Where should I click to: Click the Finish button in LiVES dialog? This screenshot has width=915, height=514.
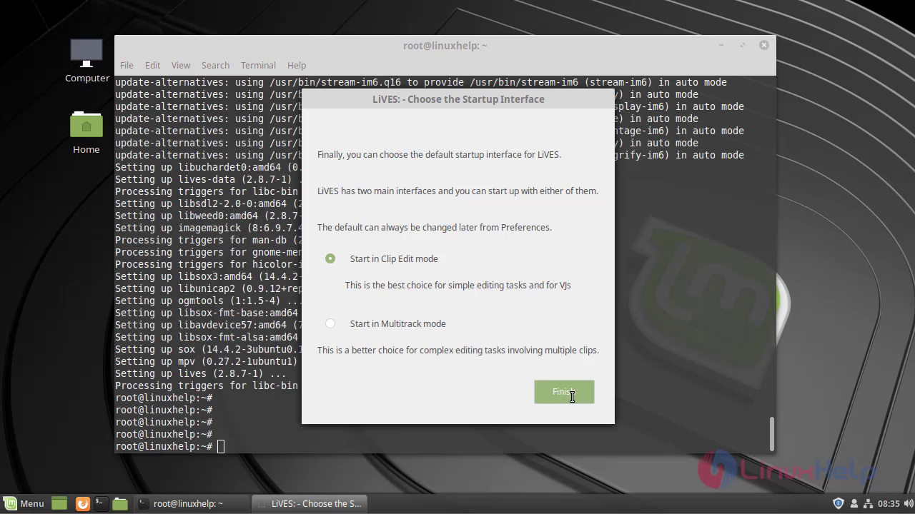click(564, 391)
